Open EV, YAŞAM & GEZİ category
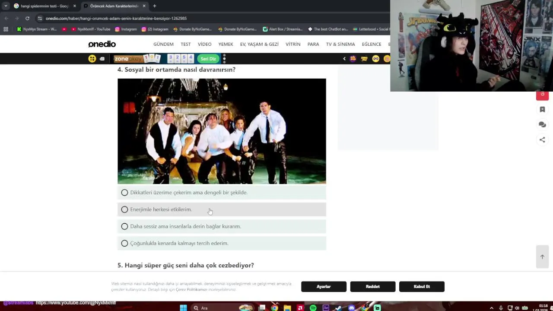The height and width of the screenshot is (311, 553). pos(259,44)
